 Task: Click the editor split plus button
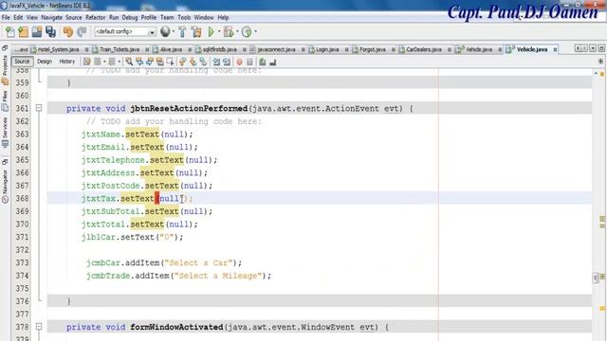600,62
